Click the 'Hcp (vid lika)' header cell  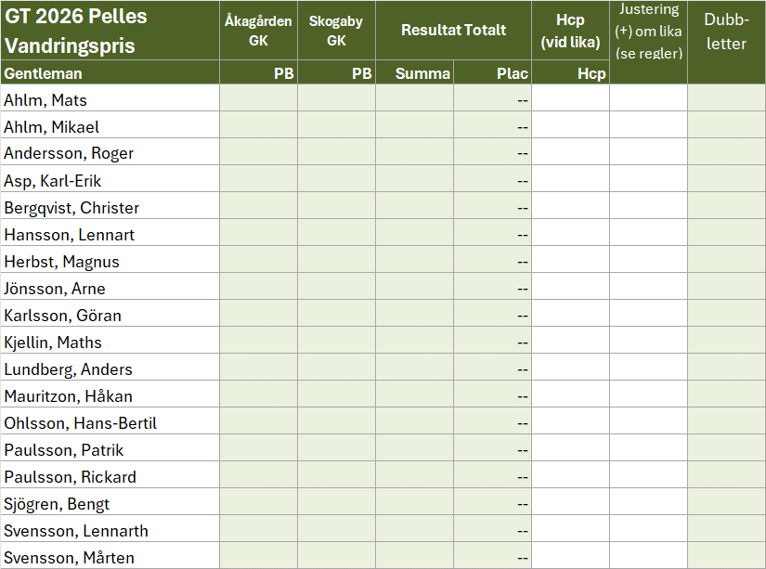[x=570, y=31]
